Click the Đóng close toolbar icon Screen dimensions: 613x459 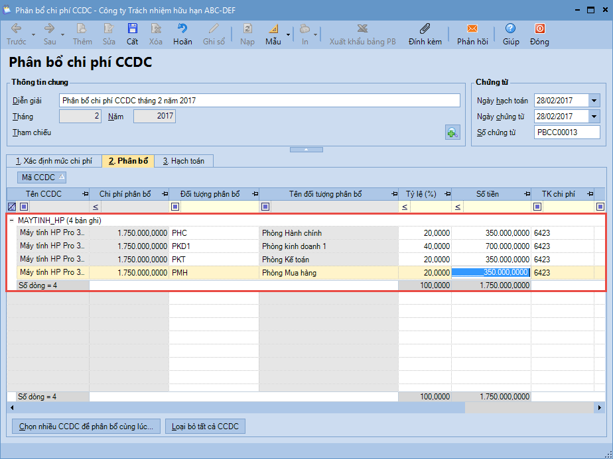[x=539, y=29]
